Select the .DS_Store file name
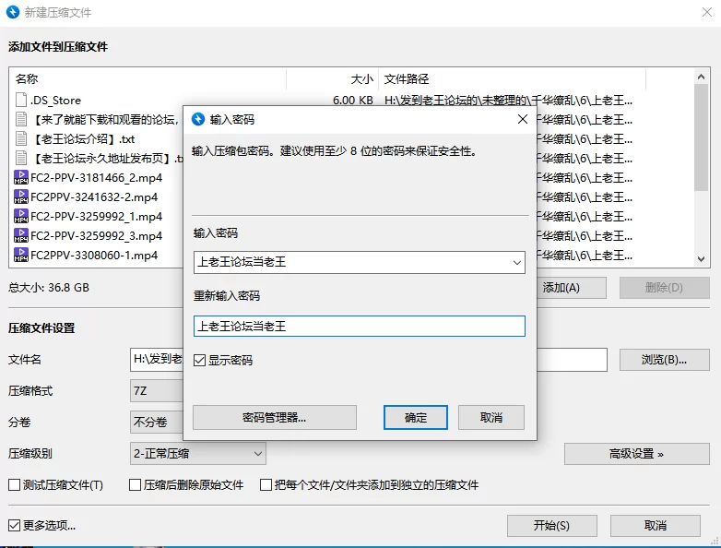Viewport: 721px width, 548px height. (55, 101)
